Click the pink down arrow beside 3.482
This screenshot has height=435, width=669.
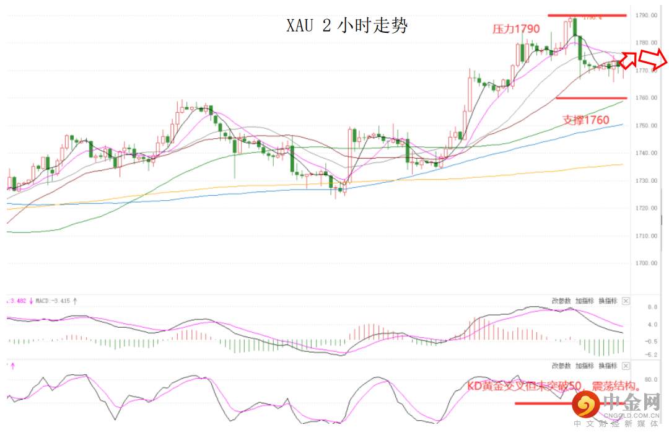[x=31, y=301]
